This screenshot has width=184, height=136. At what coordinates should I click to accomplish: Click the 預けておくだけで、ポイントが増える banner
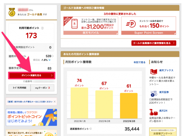click(31, 133)
